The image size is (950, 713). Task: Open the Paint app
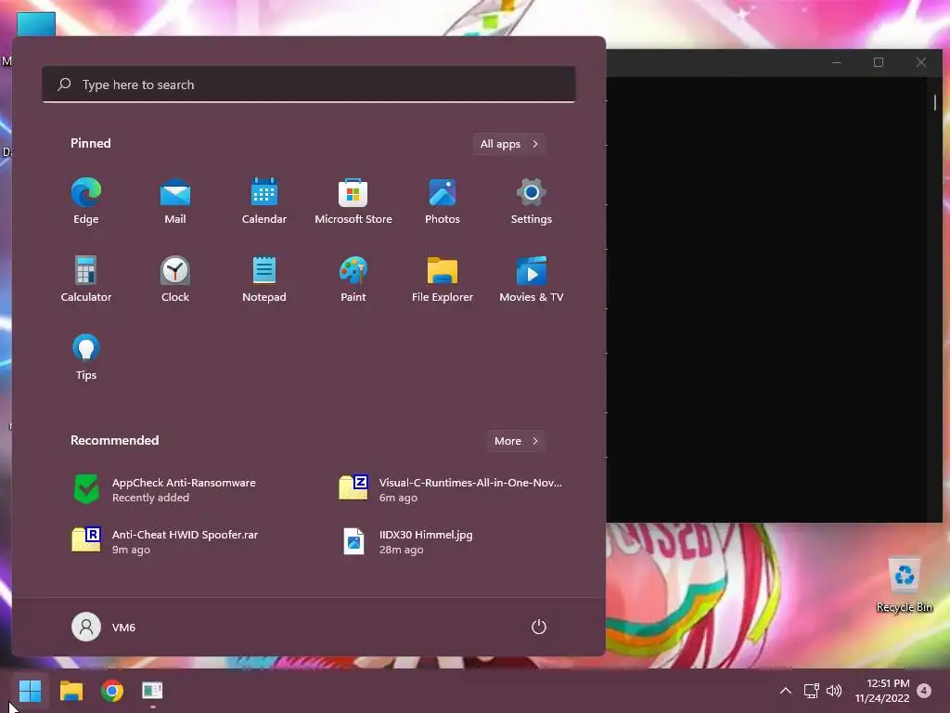pyautogui.click(x=353, y=279)
